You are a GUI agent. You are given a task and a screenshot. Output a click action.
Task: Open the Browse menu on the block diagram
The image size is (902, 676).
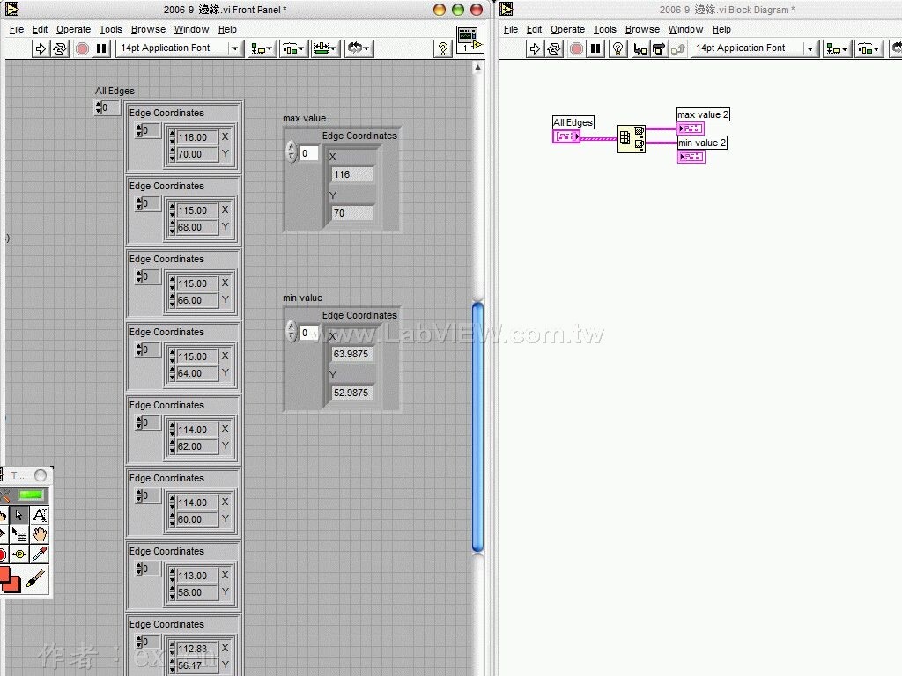click(642, 29)
